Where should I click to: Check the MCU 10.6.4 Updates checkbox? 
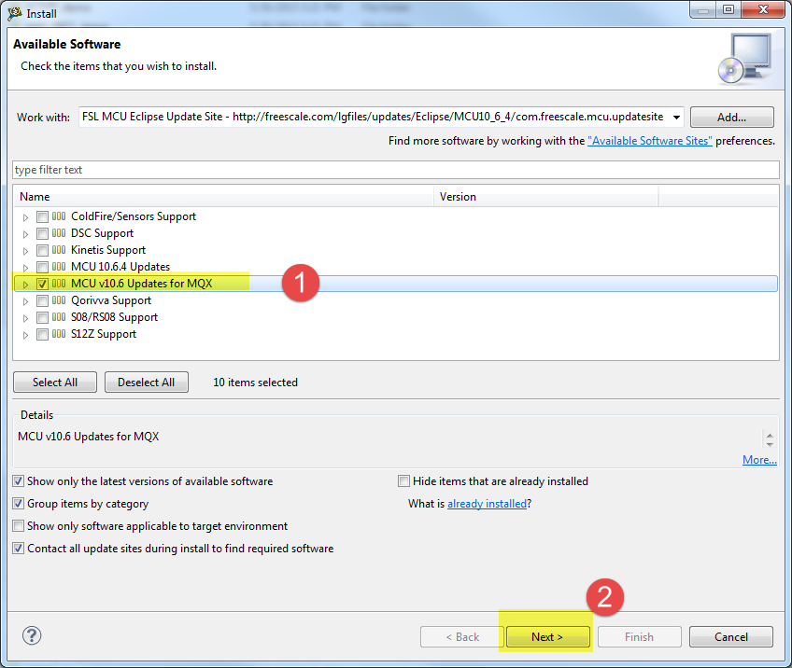(42, 267)
